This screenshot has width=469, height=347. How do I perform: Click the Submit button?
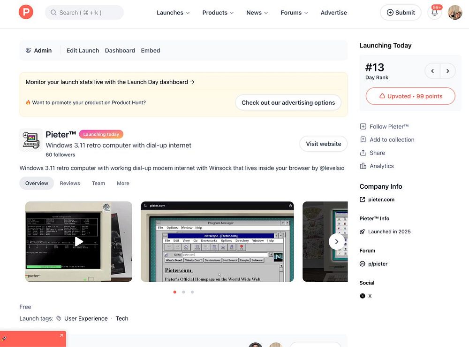coord(401,13)
